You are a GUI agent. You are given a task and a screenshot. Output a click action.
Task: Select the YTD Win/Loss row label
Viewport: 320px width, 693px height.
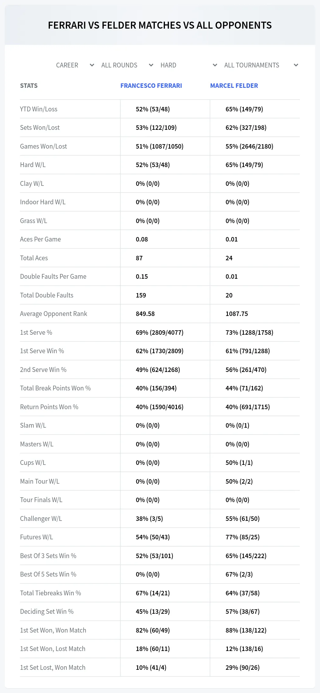(x=39, y=109)
